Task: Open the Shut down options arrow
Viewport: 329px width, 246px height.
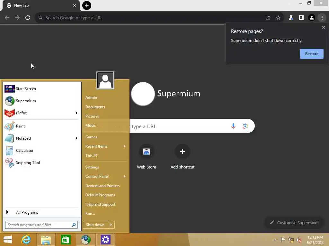Action: click(111, 225)
